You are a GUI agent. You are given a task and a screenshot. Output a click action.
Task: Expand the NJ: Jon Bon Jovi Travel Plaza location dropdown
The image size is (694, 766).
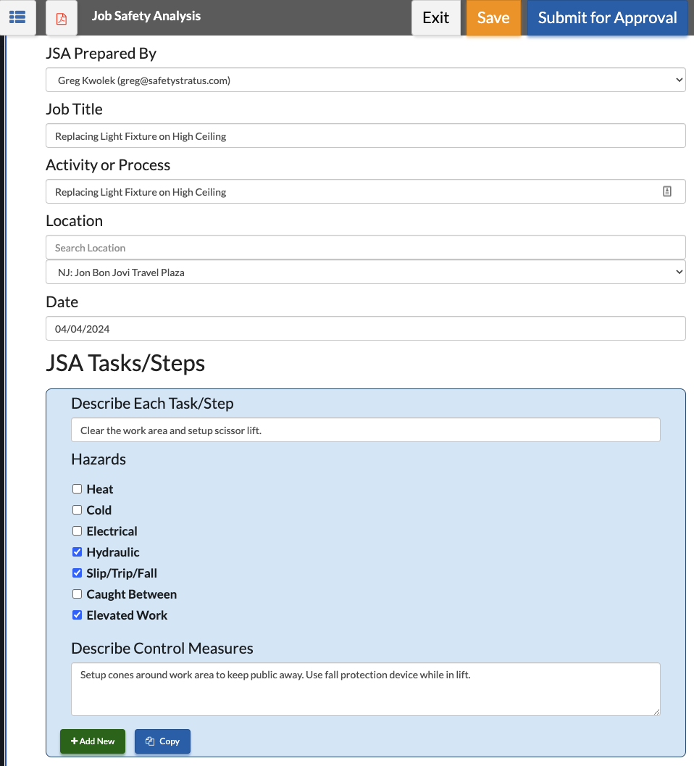tap(365, 272)
